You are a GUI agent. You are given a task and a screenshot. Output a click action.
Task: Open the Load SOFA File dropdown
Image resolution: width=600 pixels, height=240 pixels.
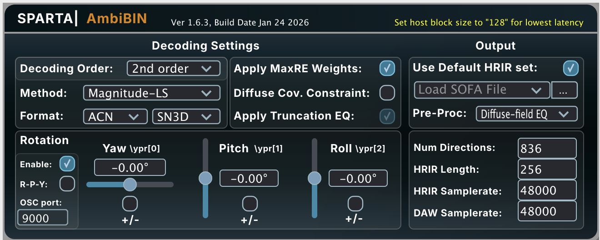(482, 90)
